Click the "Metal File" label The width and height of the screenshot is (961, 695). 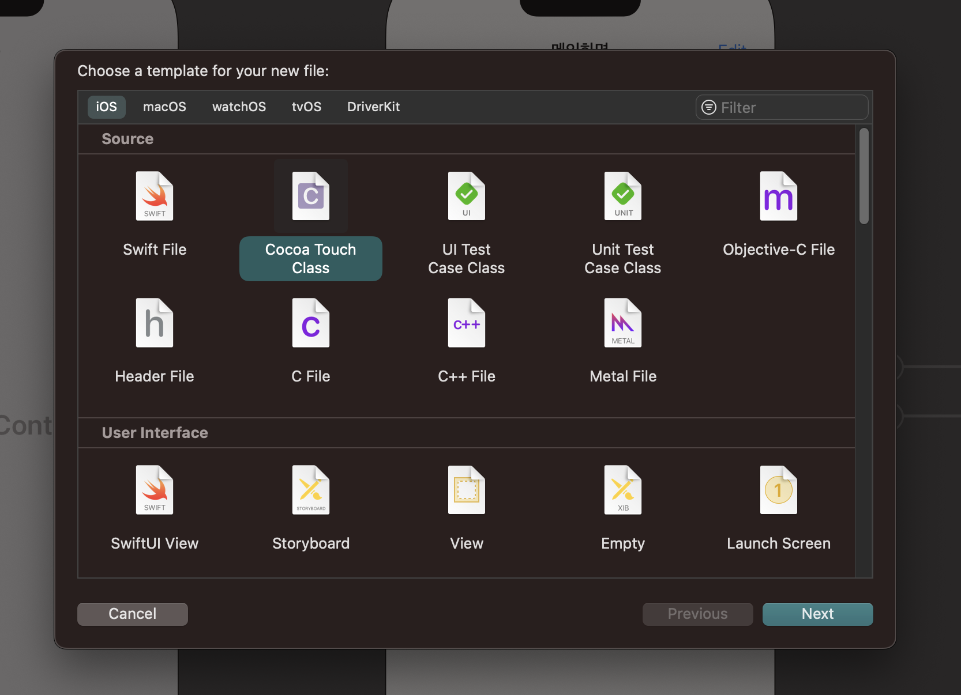click(x=623, y=376)
